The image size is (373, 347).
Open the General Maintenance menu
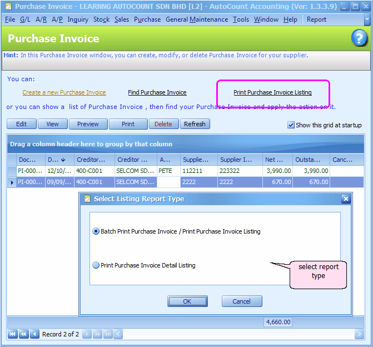pos(197,19)
